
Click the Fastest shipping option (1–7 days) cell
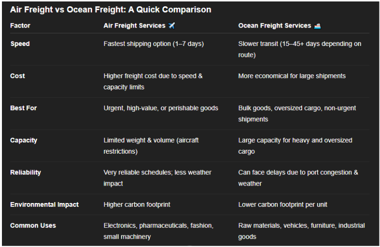tap(153, 44)
